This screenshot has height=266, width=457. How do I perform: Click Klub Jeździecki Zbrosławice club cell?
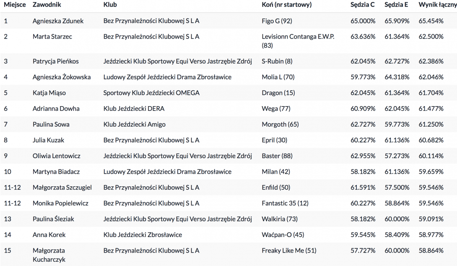pos(143,235)
